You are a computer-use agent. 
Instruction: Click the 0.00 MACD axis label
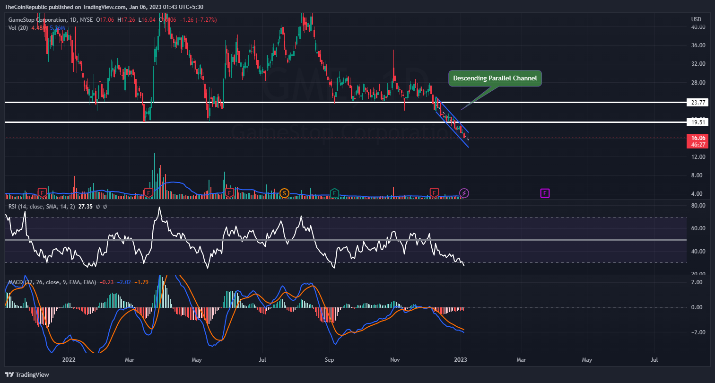[698, 307]
